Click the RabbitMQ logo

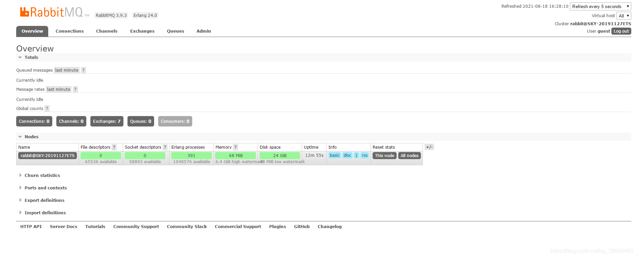pos(54,12)
